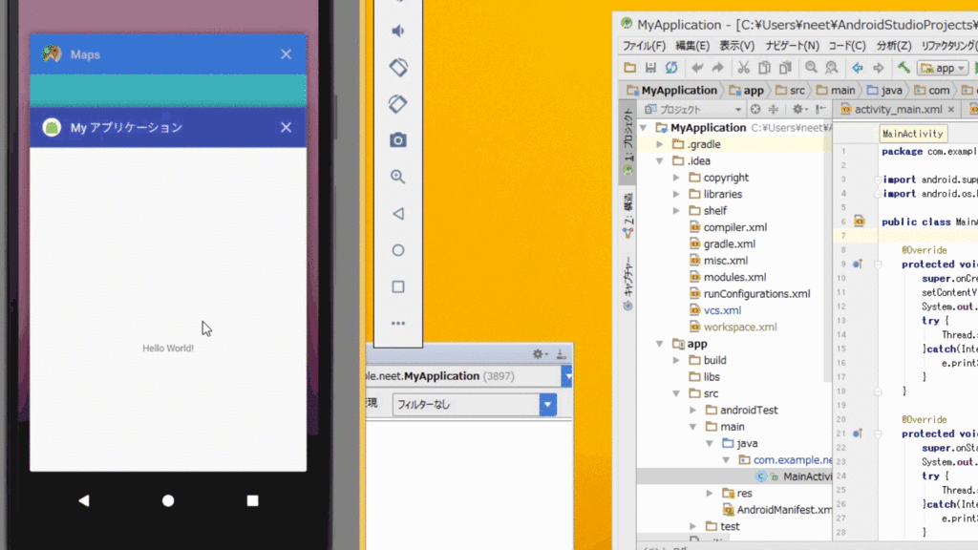Click emulator sidebar Back triangle button
Screen dimensions: 978x550
[398, 213]
